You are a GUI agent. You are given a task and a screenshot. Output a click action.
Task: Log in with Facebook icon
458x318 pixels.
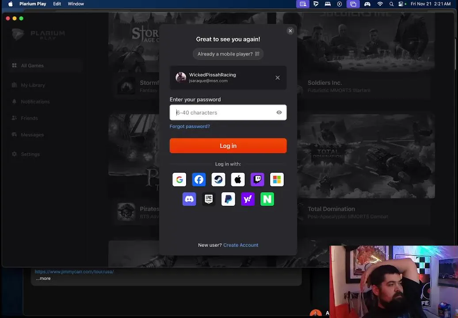(199, 179)
